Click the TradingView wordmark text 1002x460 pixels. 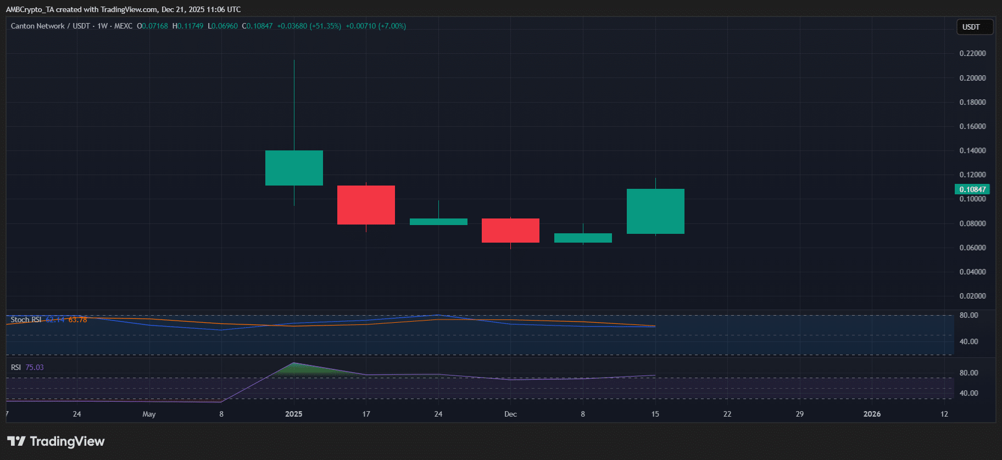point(67,441)
